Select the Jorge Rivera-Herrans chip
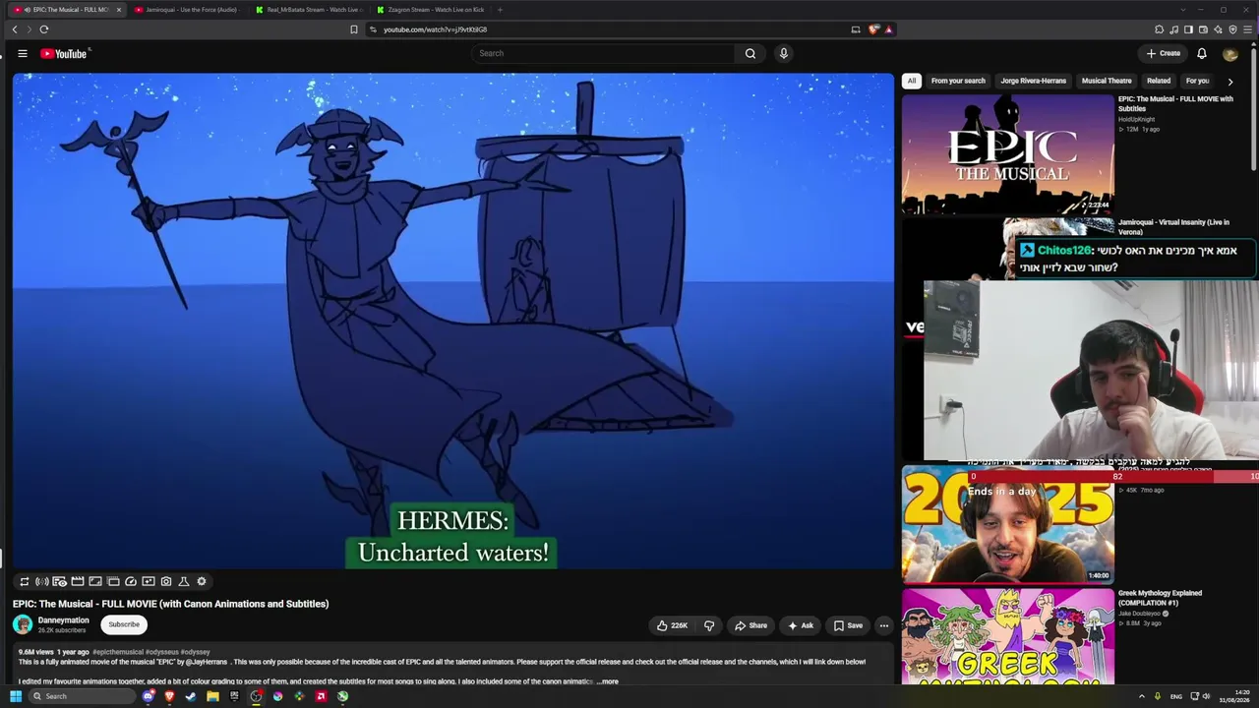 [1034, 81]
